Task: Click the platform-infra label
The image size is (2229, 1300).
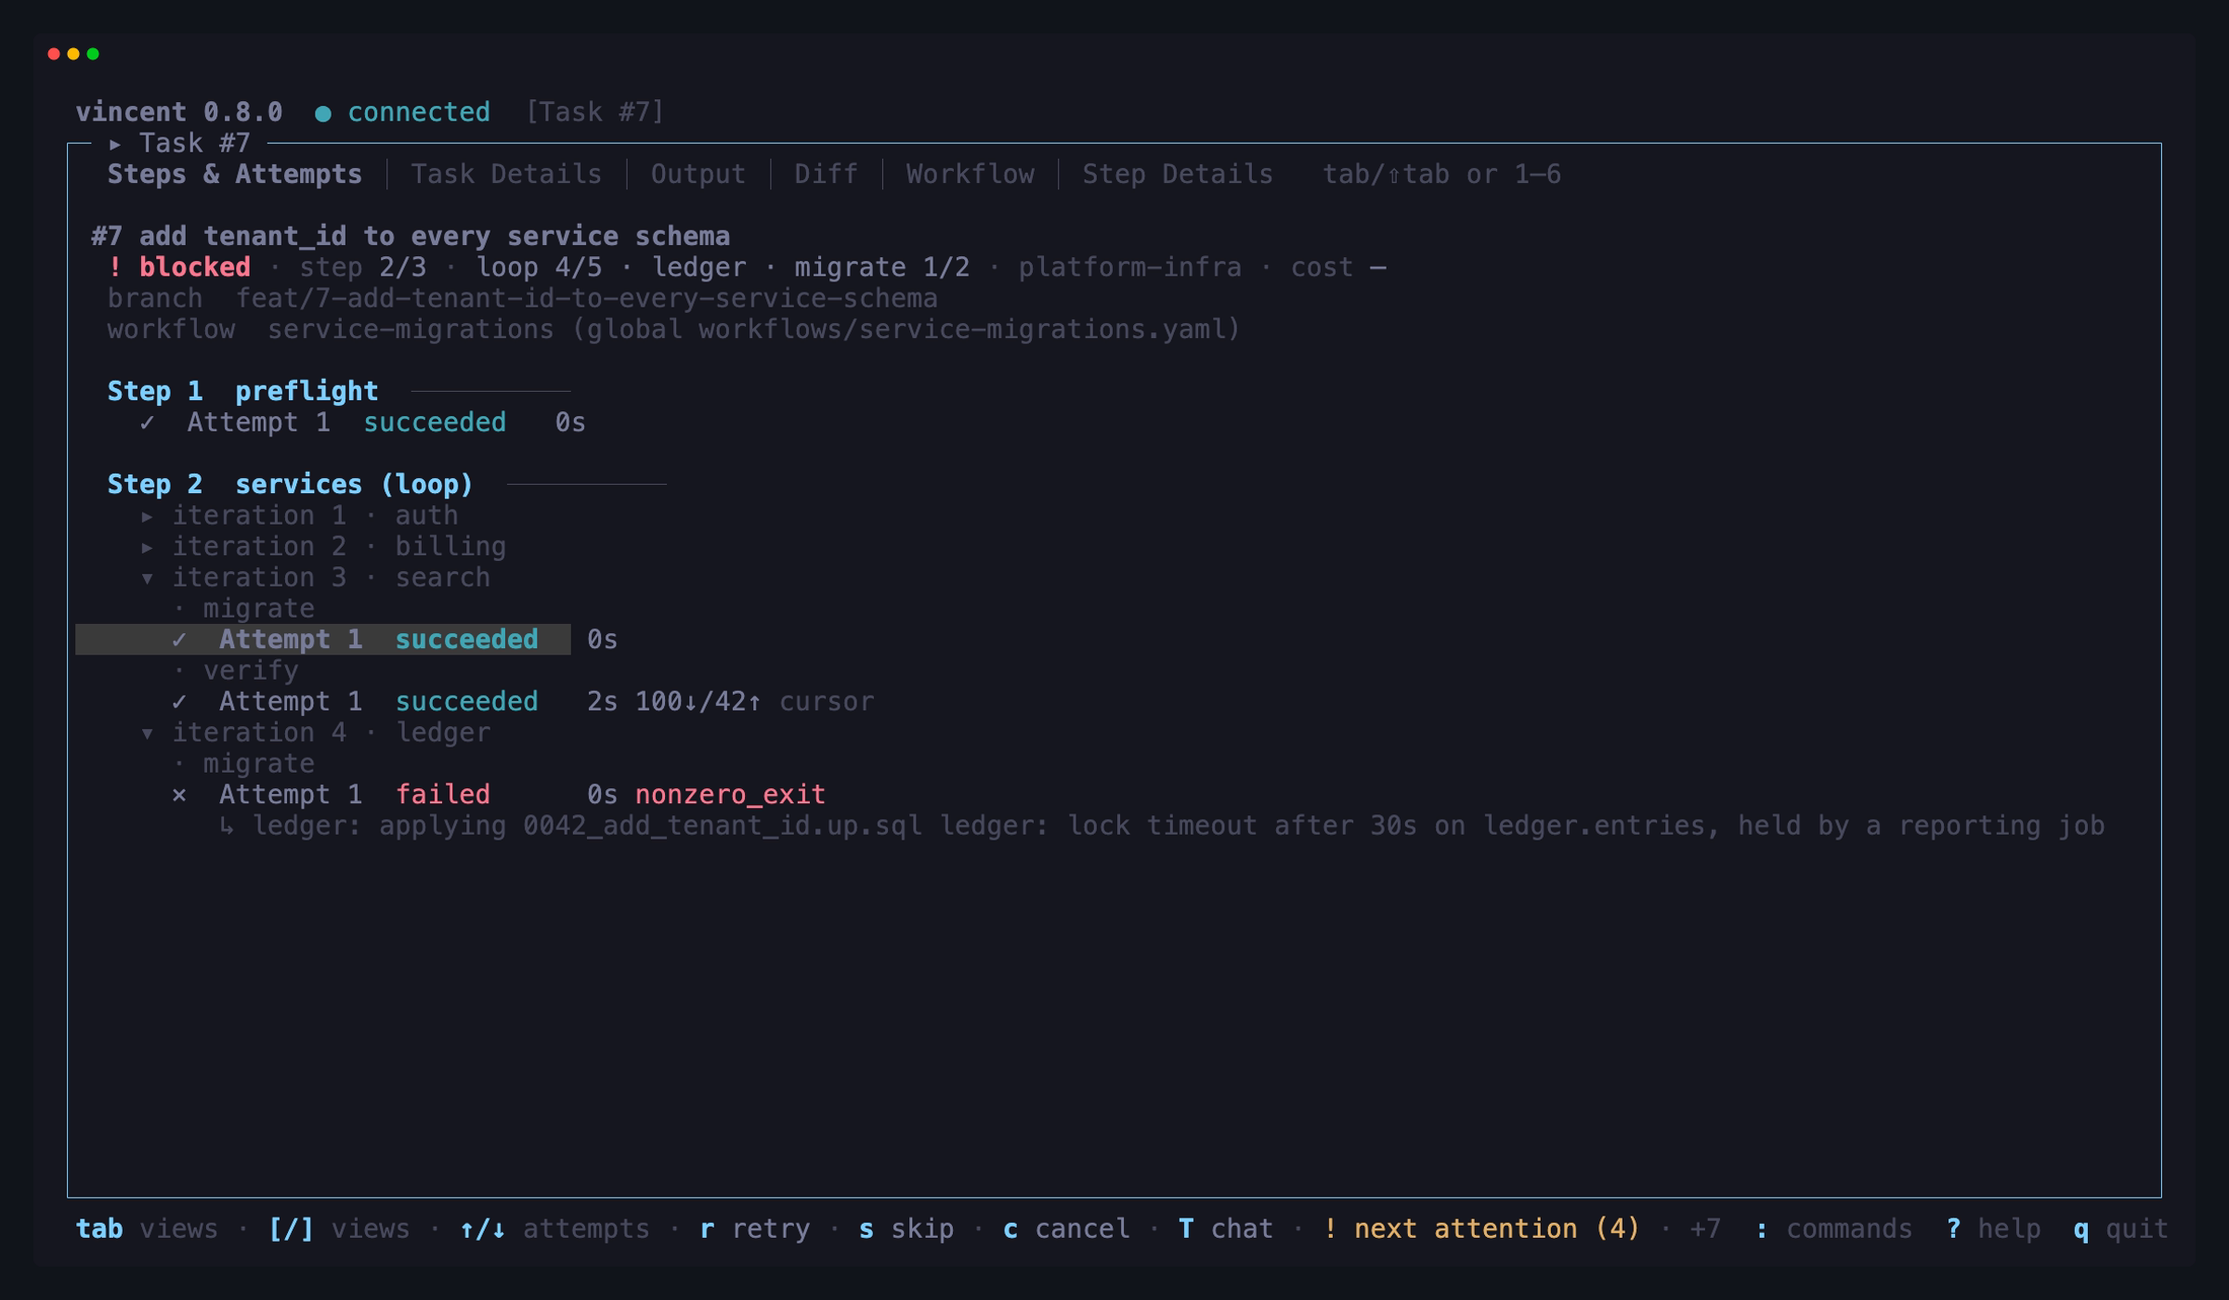Action: click(1129, 267)
